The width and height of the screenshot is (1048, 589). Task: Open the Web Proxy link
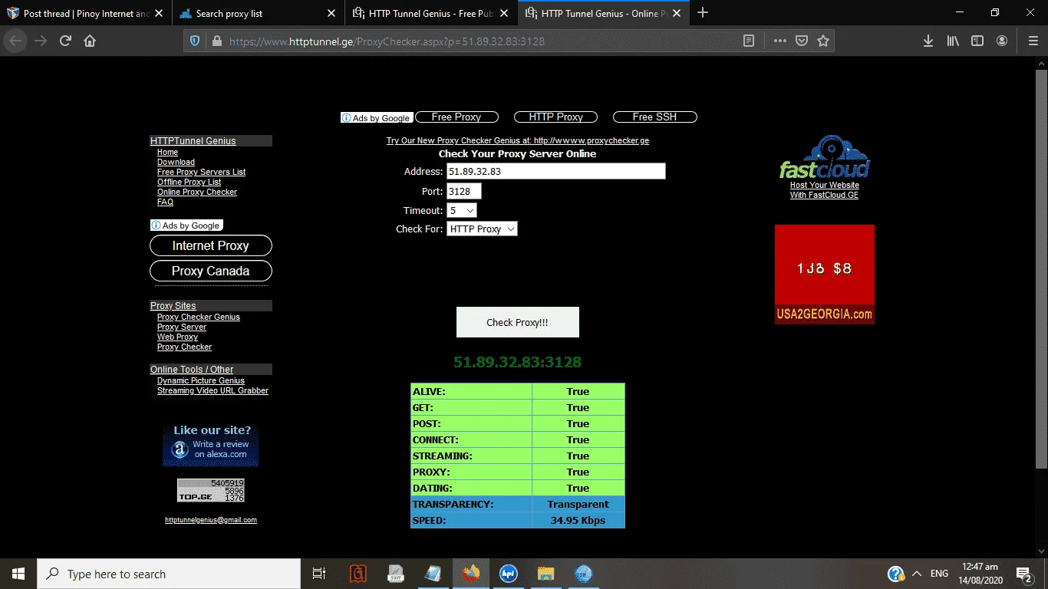click(177, 337)
